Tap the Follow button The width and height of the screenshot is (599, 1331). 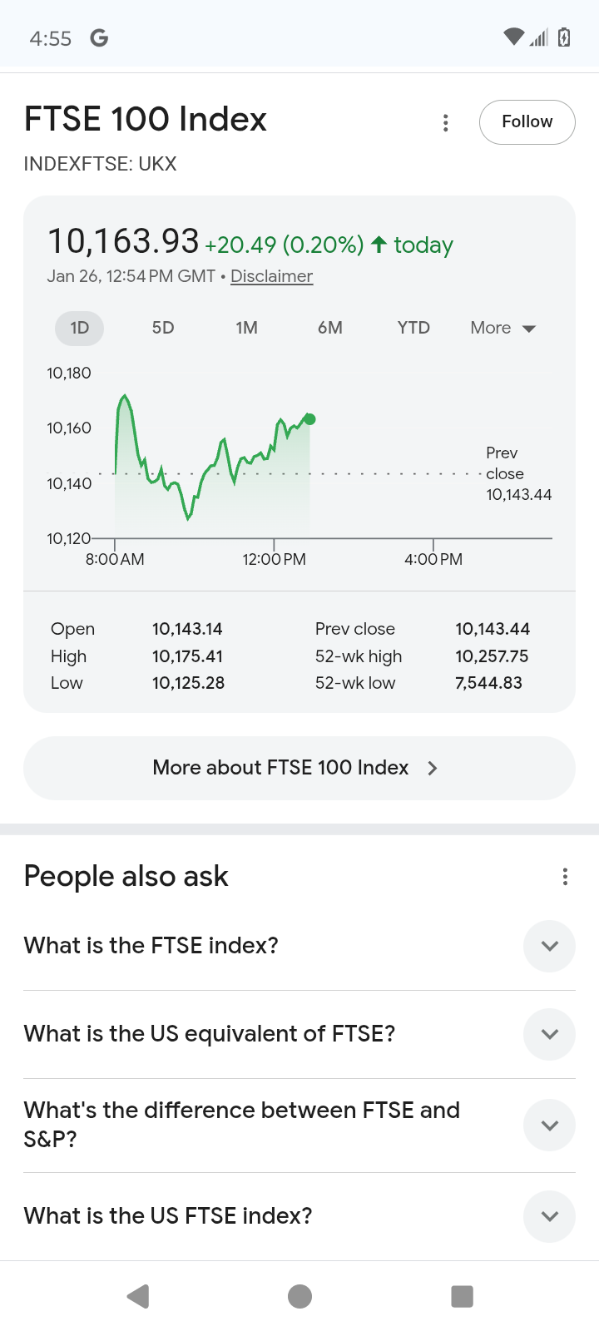point(527,122)
